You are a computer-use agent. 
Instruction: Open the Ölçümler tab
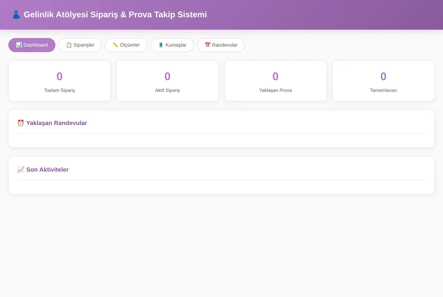pos(126,45)
